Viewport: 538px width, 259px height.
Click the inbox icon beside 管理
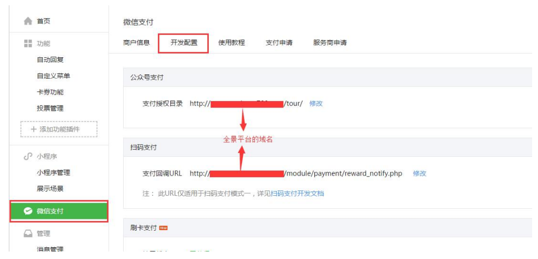(x=28, y=234)
